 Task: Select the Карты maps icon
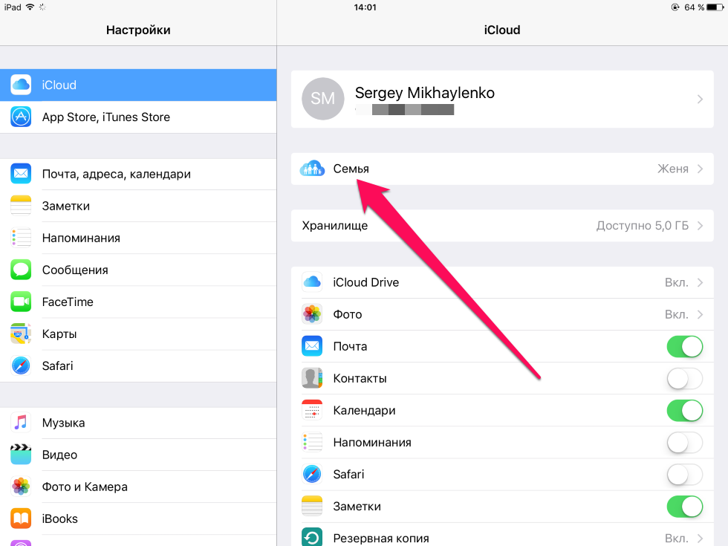click(21, 334)
